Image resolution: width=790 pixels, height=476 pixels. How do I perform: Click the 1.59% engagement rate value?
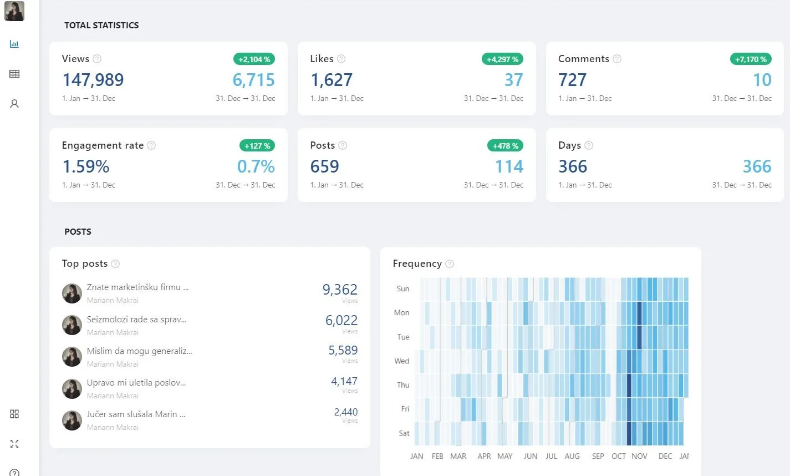(86, 166)
